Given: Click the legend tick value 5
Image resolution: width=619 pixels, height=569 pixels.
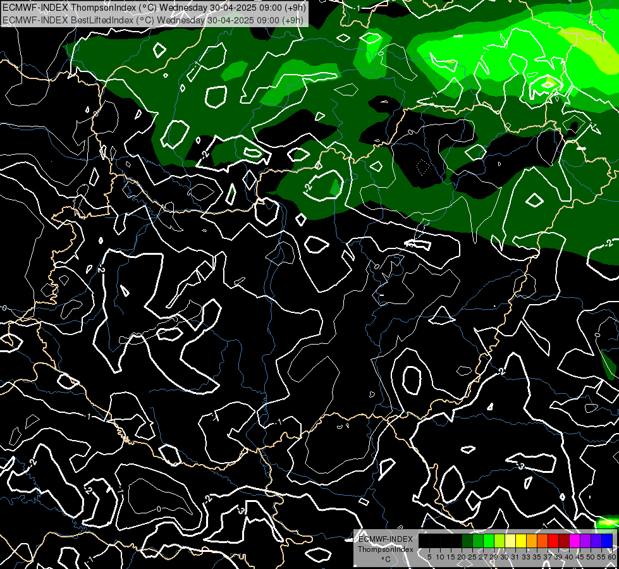Looking at the screenshot, I should pos(429,557).
